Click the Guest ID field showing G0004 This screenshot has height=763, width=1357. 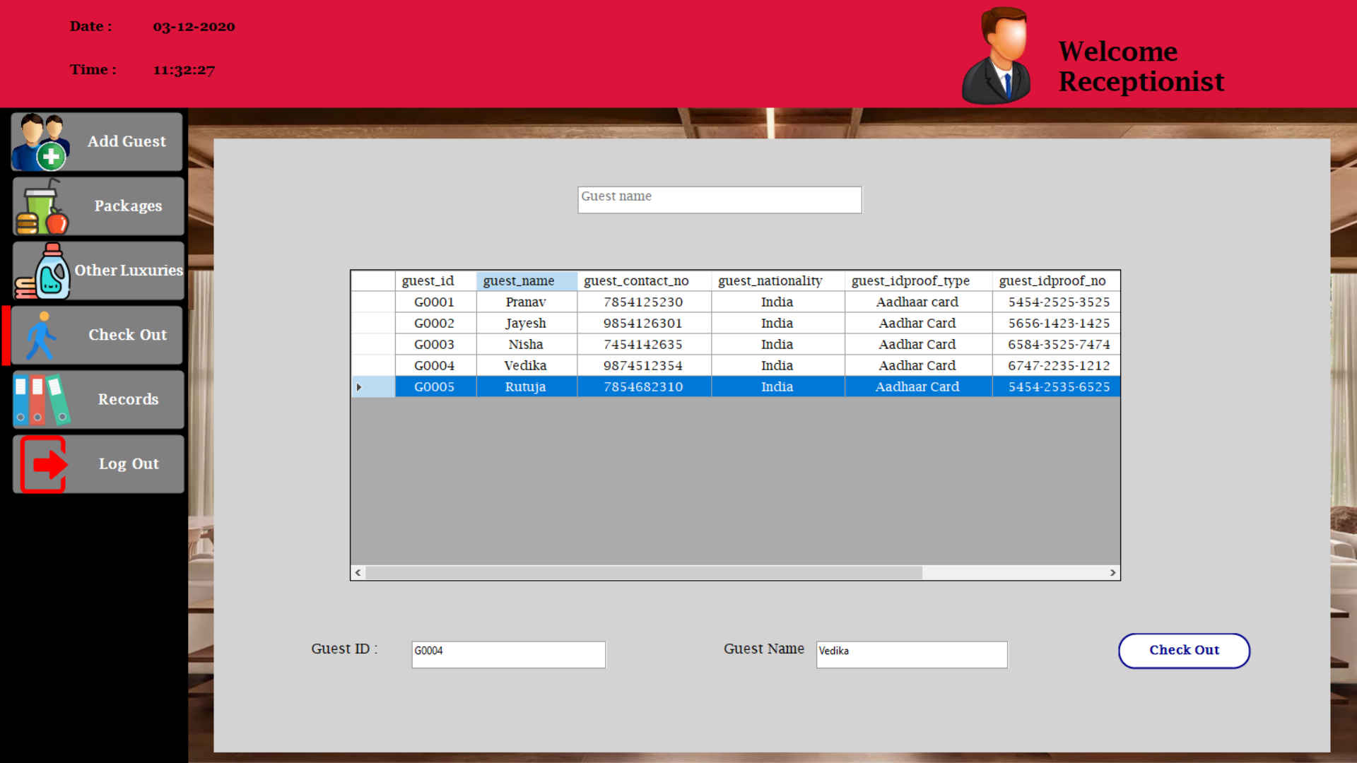coord(508,654)
